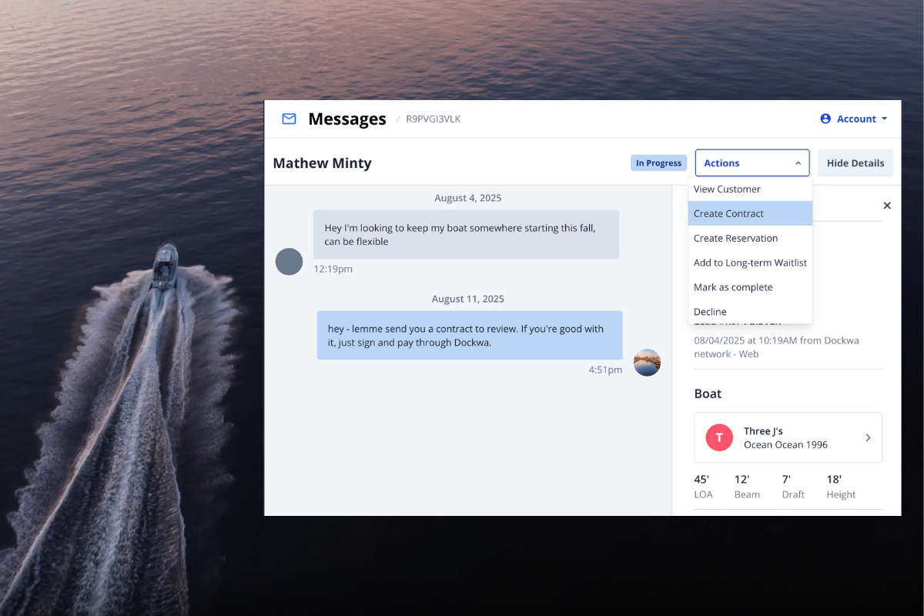This screenshot has width=924, height=616.
Task: Click the envelope Messages icon
Action: [289, 119]
